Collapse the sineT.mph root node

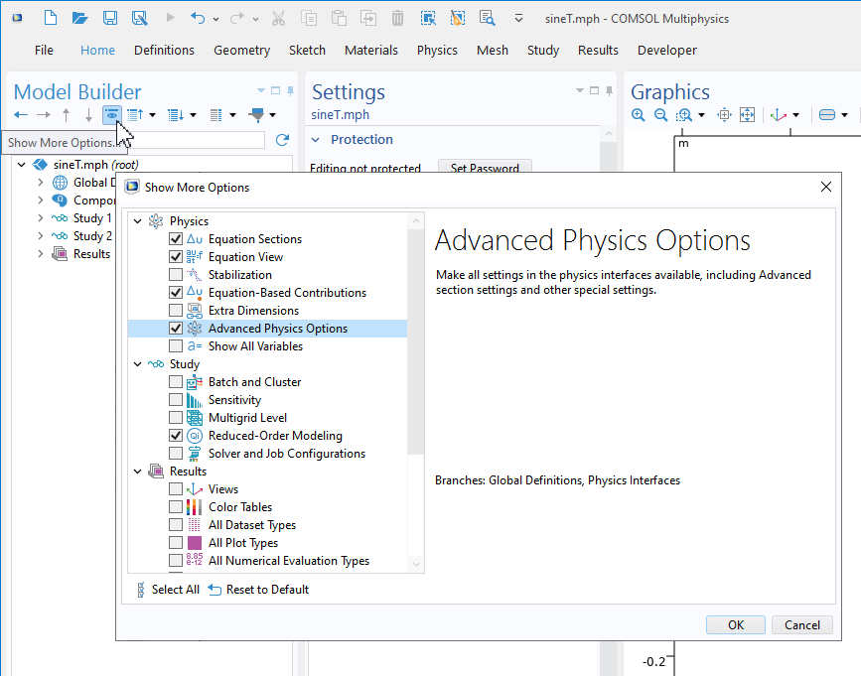point(22,165)
